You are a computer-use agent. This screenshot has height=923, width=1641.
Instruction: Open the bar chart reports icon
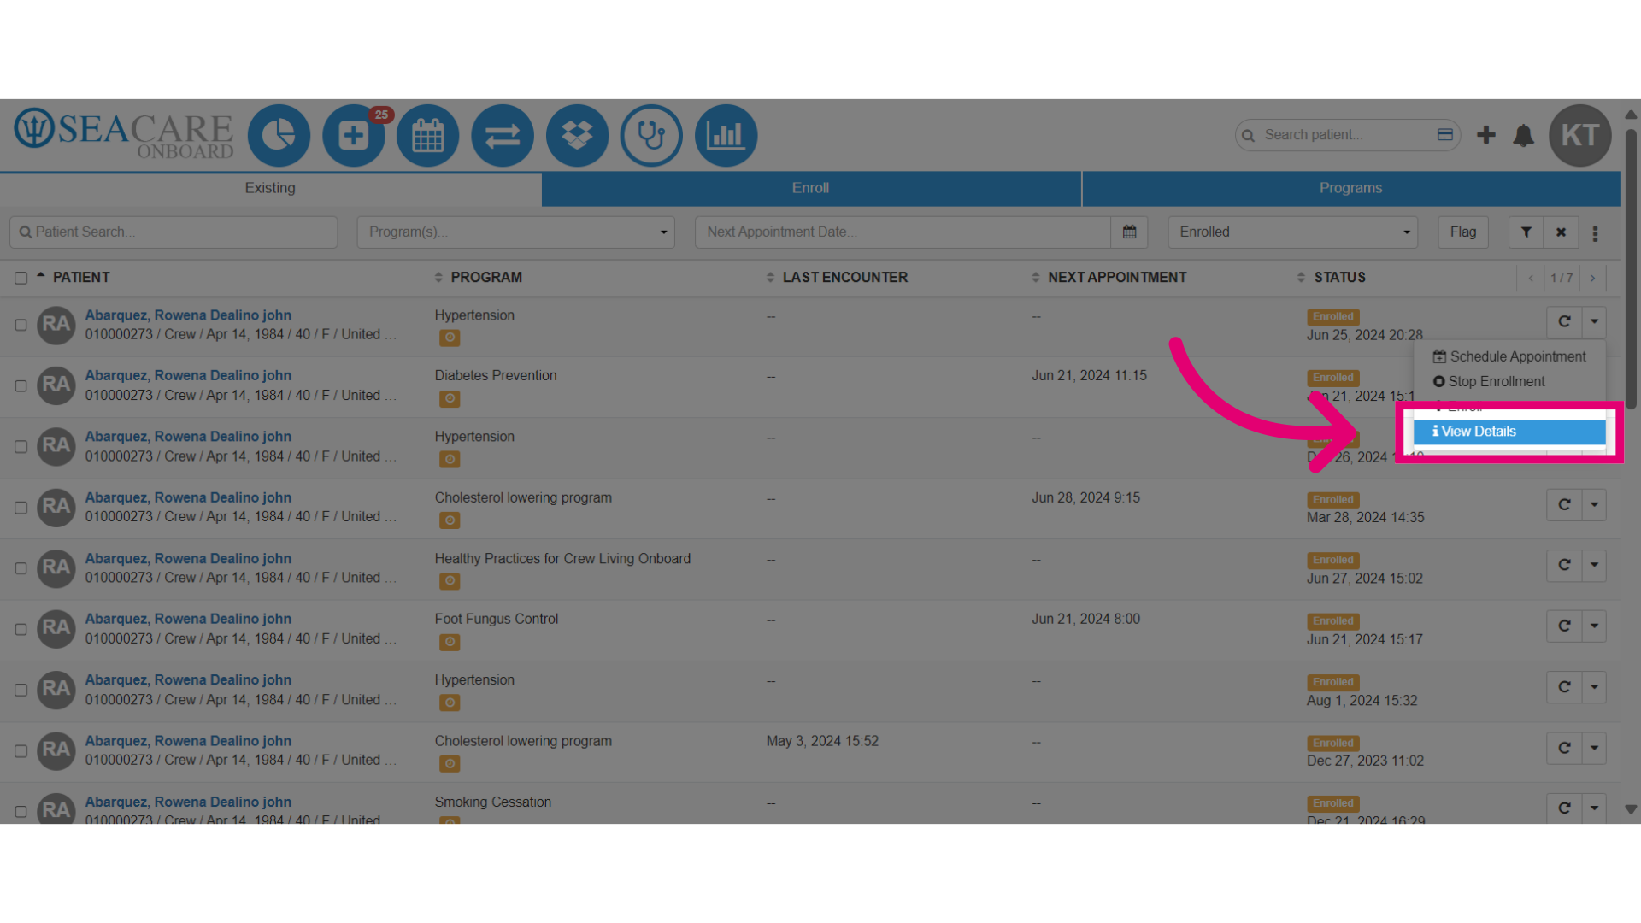(x=726, y=135)
